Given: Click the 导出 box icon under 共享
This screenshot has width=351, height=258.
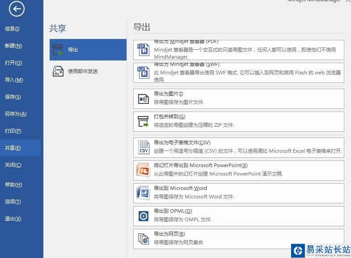Looking at the screenshot, I should (x=58, y=50).
